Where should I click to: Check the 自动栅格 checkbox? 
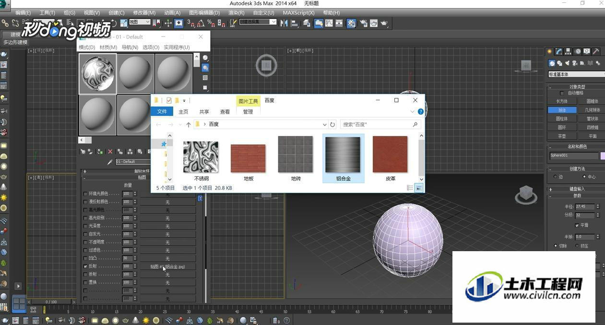(562, 93)
